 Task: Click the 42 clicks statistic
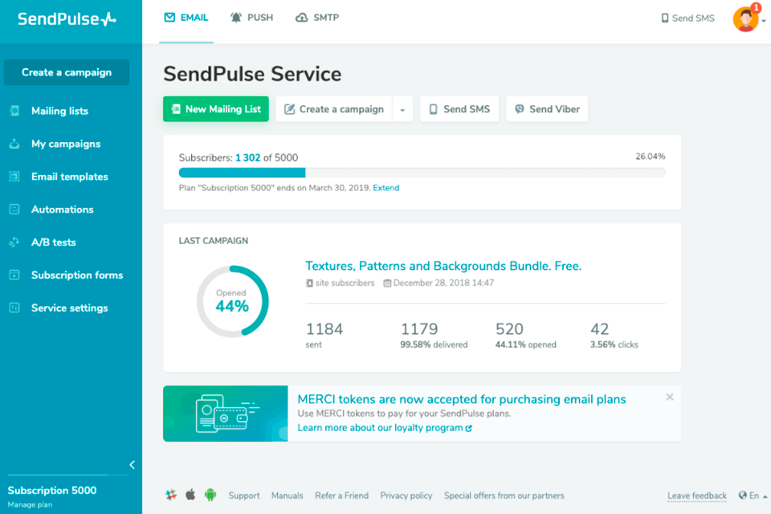(x=614, y=334)
